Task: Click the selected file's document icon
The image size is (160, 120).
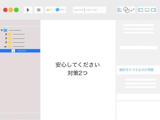Action: pos(13,51)
